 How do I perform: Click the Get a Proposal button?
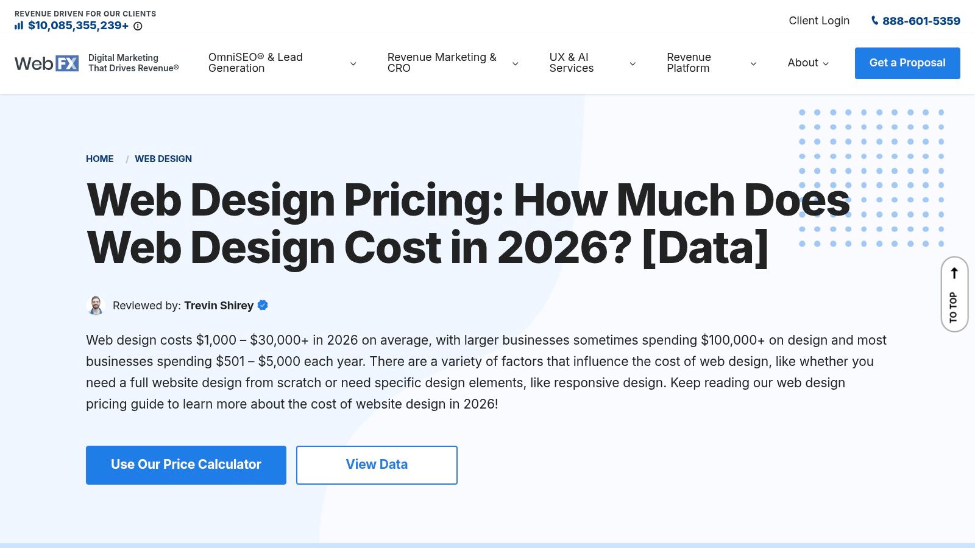pyautogui.click(x=907, y=63)
